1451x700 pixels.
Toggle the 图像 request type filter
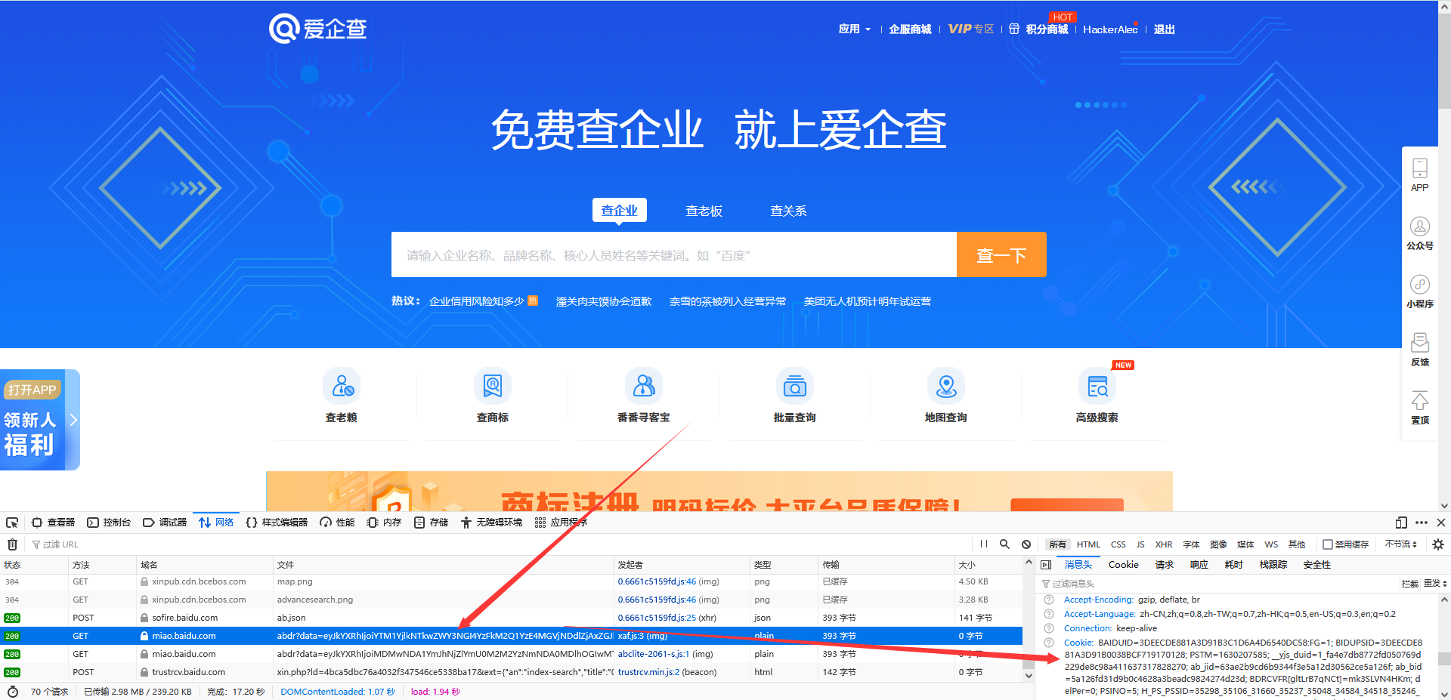click(1219, 544)
